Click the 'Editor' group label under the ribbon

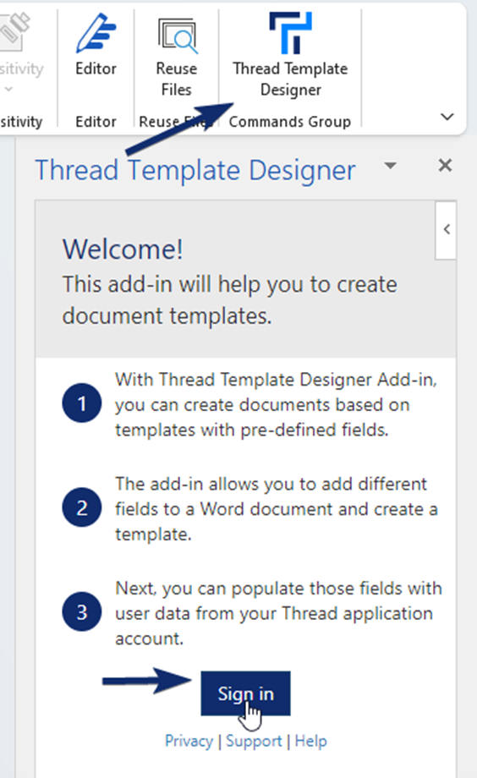coord(96,122)
